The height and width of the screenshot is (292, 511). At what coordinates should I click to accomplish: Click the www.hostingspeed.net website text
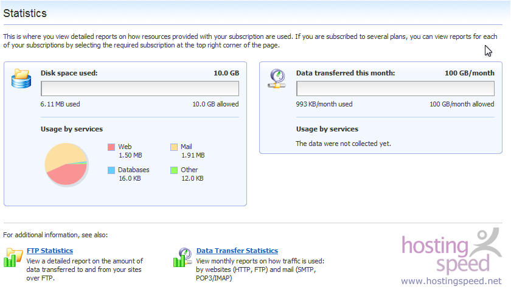(x=451, y=281)
